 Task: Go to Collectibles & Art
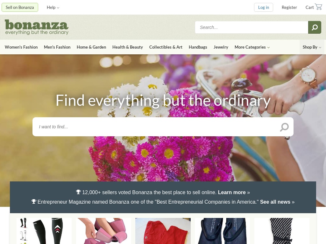[x=166, y=47]
